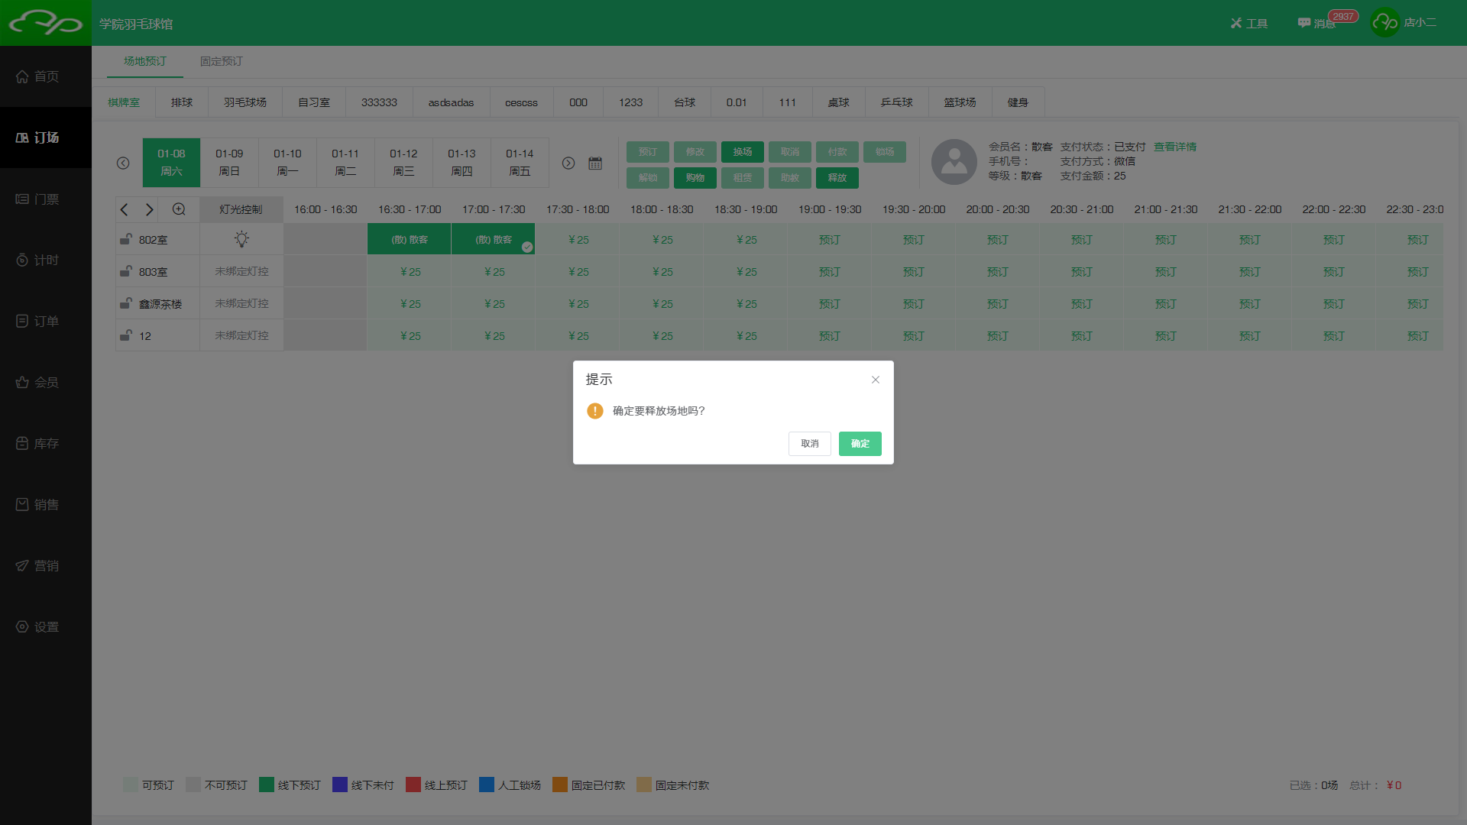This screenshot has height=825, width=1467.
Task: Switch to 固定预订 tab
Action: (221, 61)
